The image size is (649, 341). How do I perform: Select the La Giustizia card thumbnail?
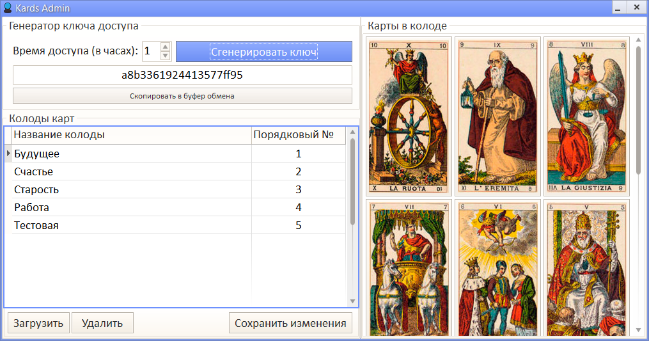[x=586, y=116]
